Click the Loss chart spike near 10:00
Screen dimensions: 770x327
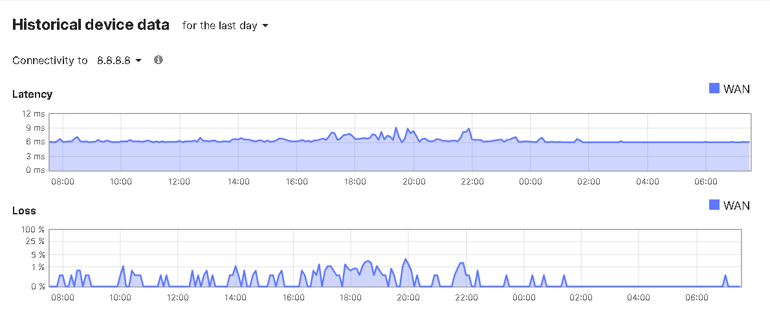(x=122, y=266)
